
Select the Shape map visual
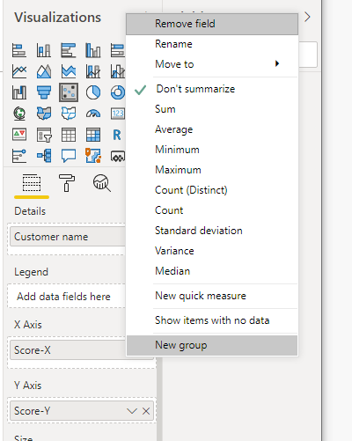[x=69, y=114]
